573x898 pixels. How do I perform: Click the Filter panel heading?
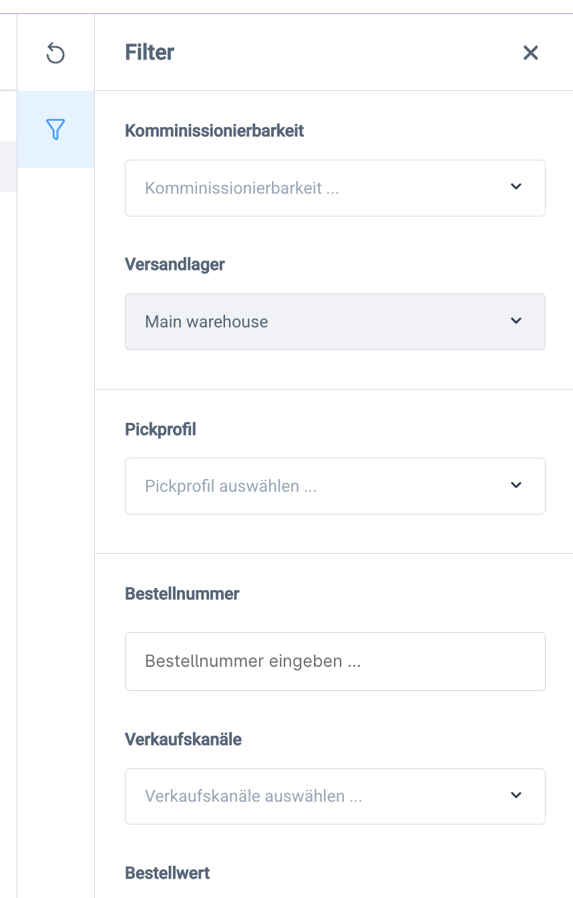[x=150, y=52]
